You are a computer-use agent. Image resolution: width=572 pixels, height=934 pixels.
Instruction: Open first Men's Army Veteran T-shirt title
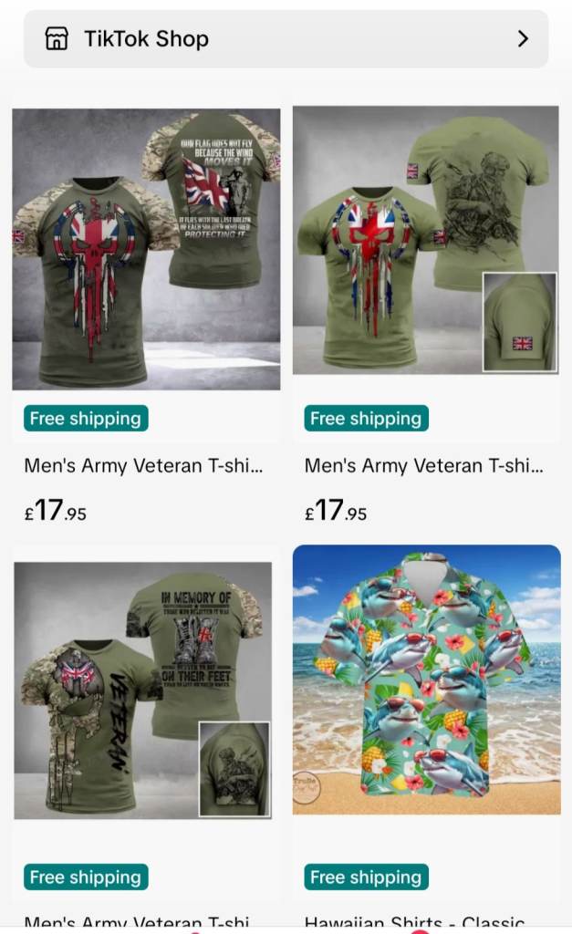click(143, 465)
